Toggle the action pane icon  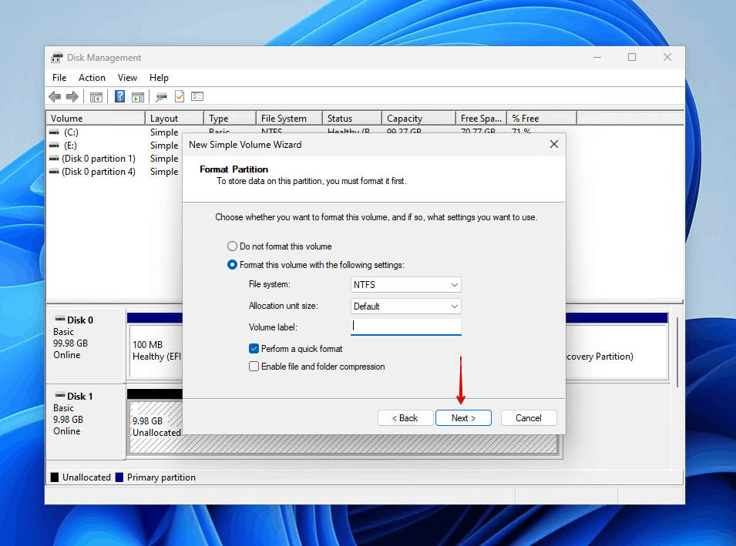click(137, 96)
